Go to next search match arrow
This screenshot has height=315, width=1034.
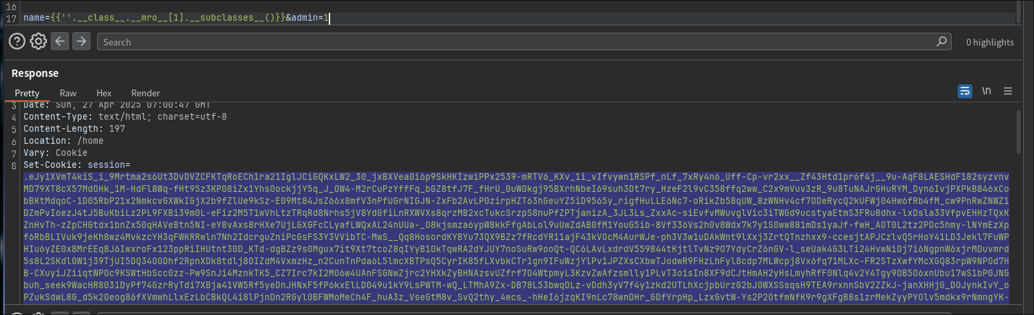81,41
